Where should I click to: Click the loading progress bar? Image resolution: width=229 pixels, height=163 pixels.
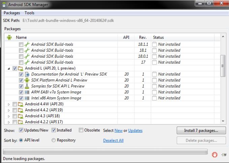point(105,152)
